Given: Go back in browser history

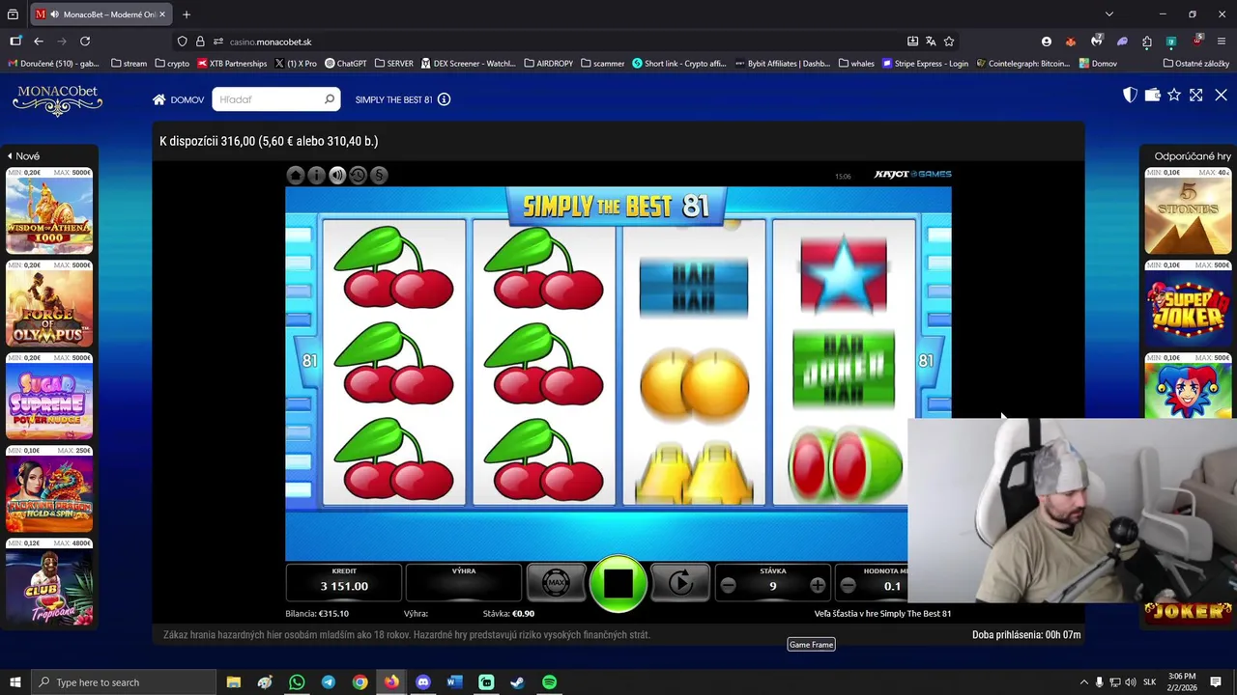Looking at the screenshot, I should point(39,42).
